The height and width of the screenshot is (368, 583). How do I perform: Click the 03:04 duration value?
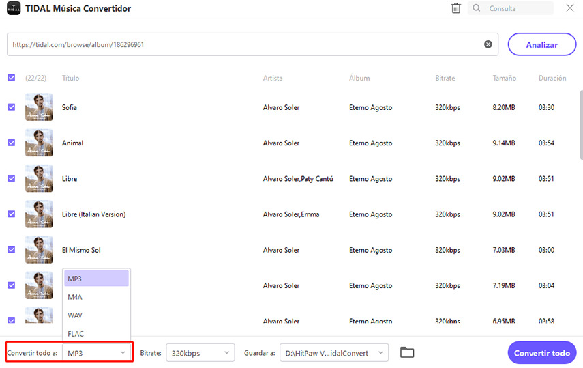[x=546, y=285]
